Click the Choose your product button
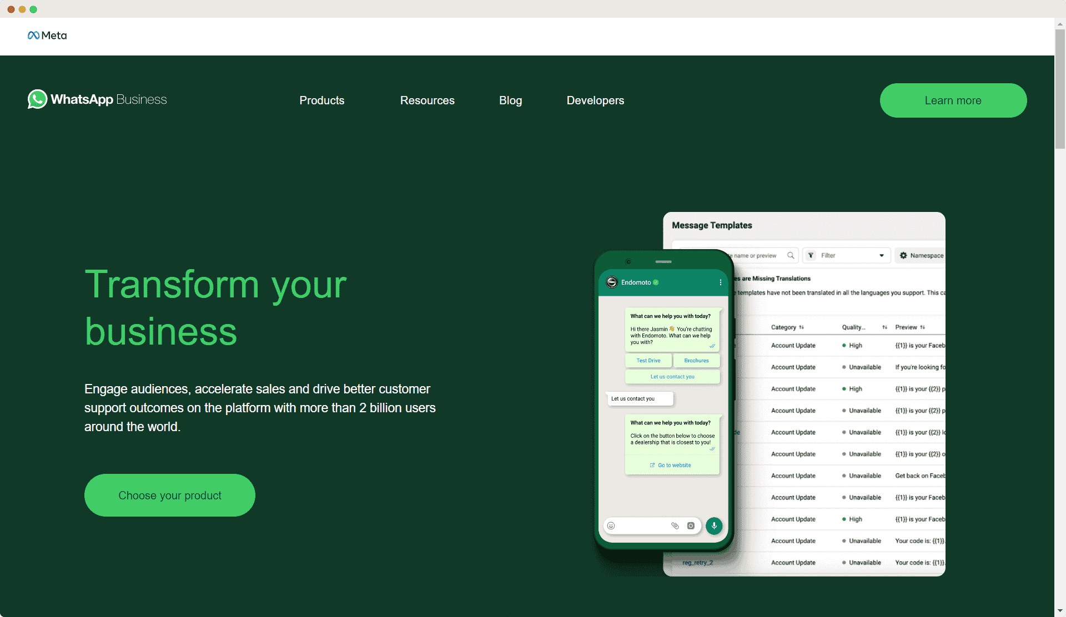Viewport: 1066px width, 617px height. click(170, 495)
